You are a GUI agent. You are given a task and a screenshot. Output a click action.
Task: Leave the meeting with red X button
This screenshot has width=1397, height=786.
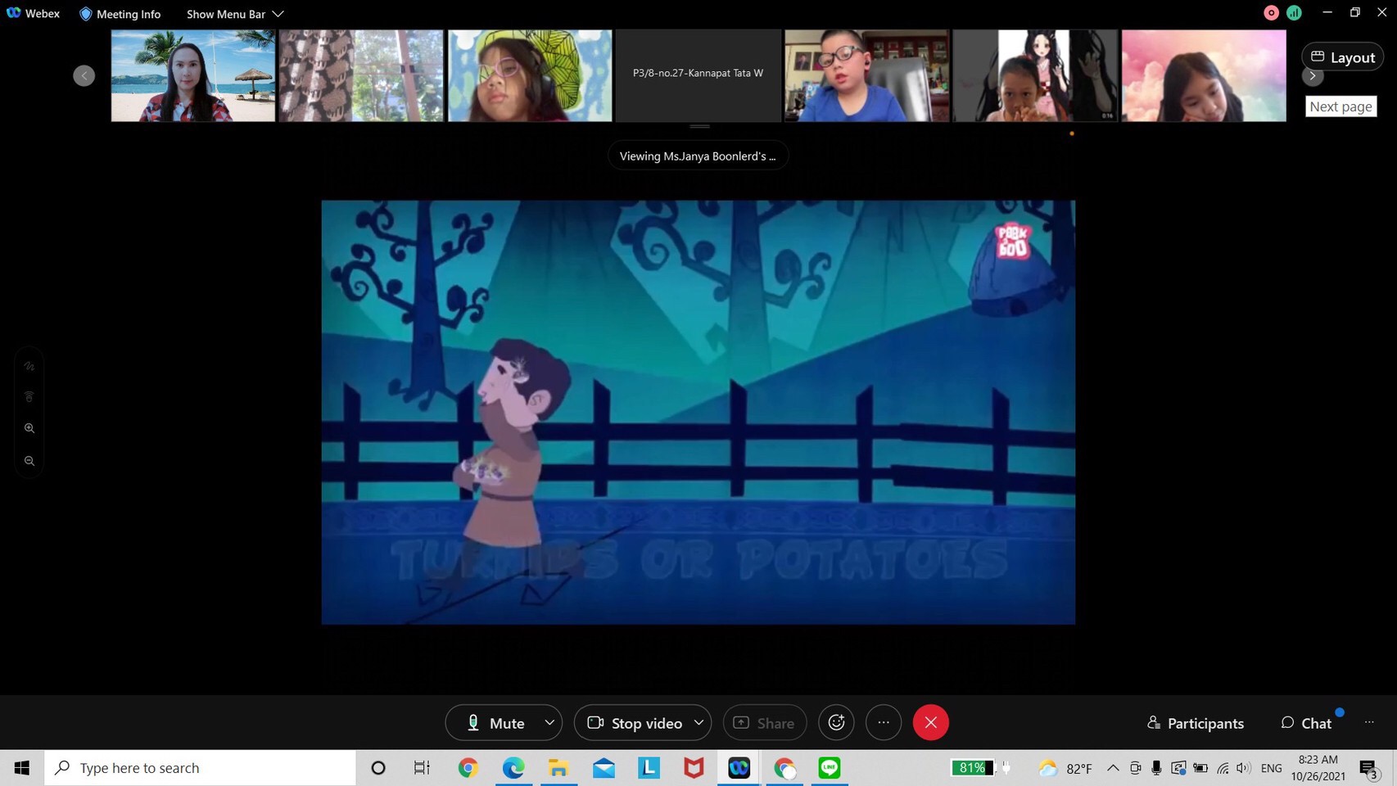[931, 722]
